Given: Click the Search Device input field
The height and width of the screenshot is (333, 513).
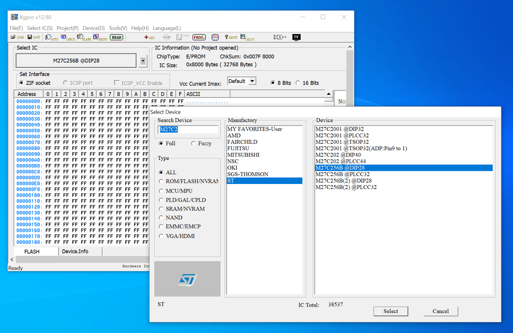Looking at the screenshot, I should click(x=188, y=129).
